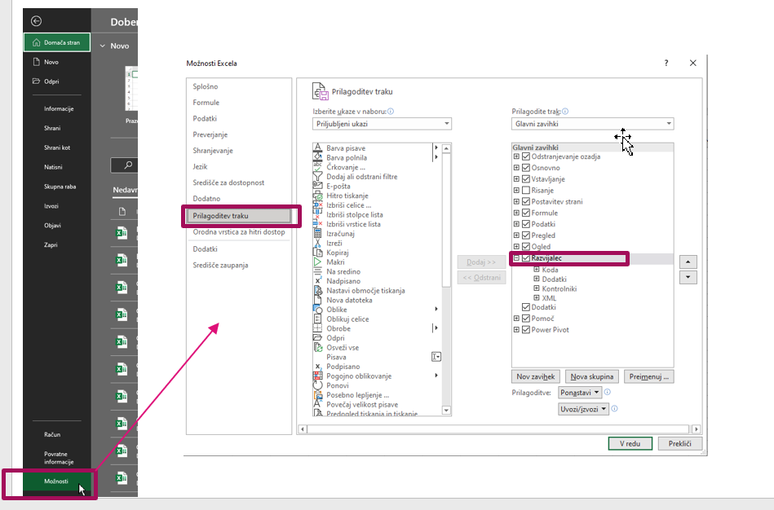Click the Nova datoteka command icon
Screen dimensions: 774x510
click(x=317, y=300)
